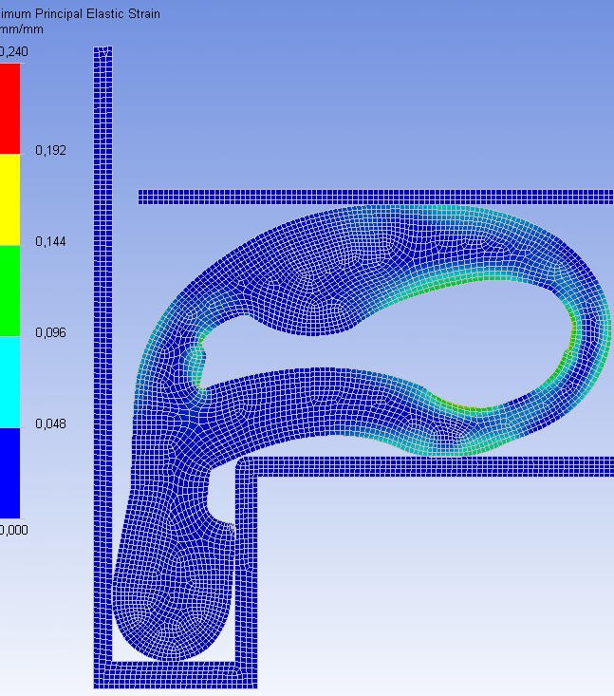Pick the green band of the legend
This screenshot has height=696, width=614.
(9, 291)
